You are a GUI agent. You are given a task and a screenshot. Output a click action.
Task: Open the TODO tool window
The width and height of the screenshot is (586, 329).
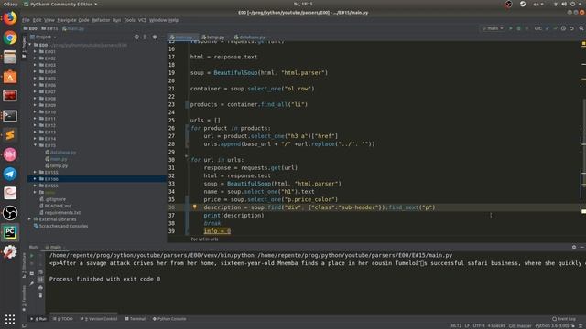coord(63,319)
